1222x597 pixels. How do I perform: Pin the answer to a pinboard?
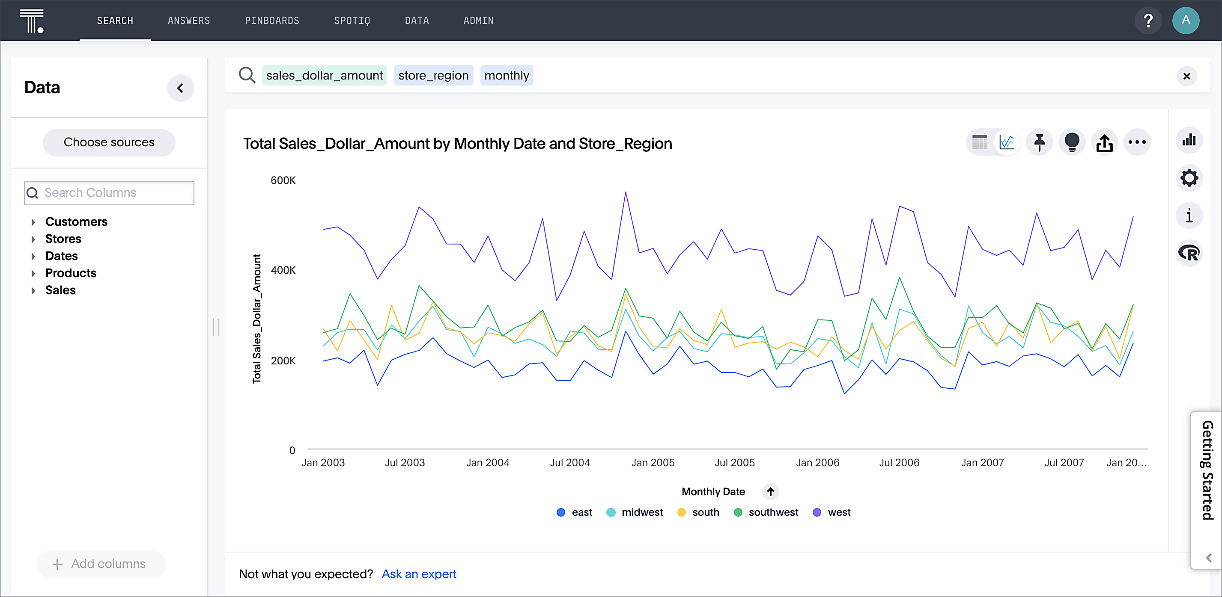[x=1039, y=142]
